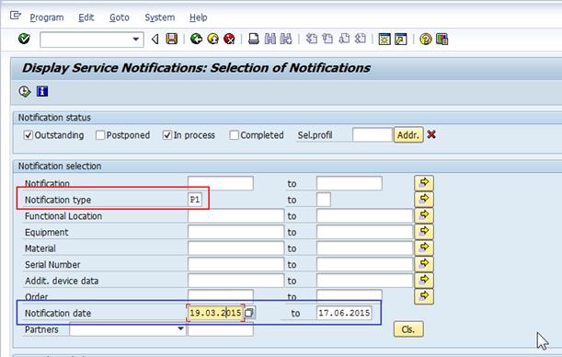Viewport: 562px width, 357px height.
Task: Click the Find Next binoculars icon
Action: coord(286,39)
